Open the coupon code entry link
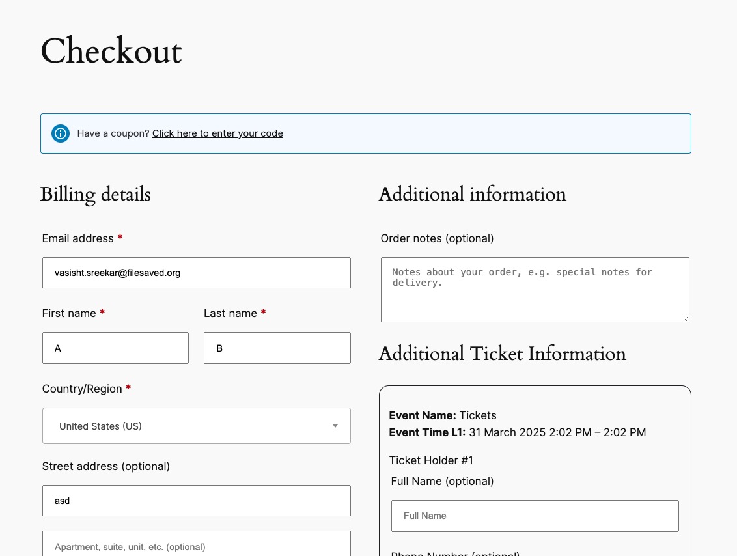Viewport: 737px width, 556px height. point(217,133)
